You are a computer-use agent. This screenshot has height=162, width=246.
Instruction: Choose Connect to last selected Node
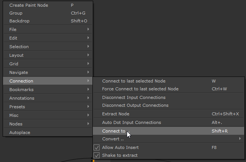click(134, 81)
